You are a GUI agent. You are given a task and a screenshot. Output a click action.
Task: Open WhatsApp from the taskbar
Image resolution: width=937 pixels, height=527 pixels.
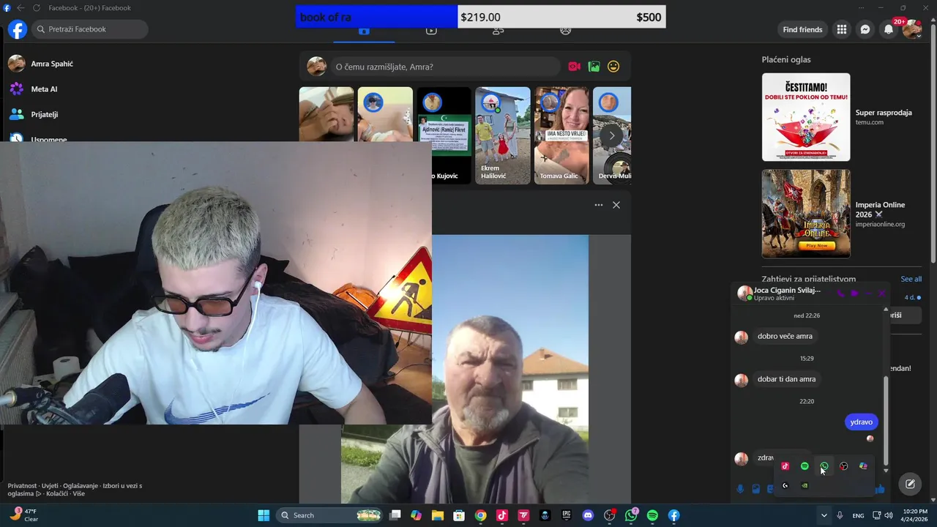click(631, 515)
